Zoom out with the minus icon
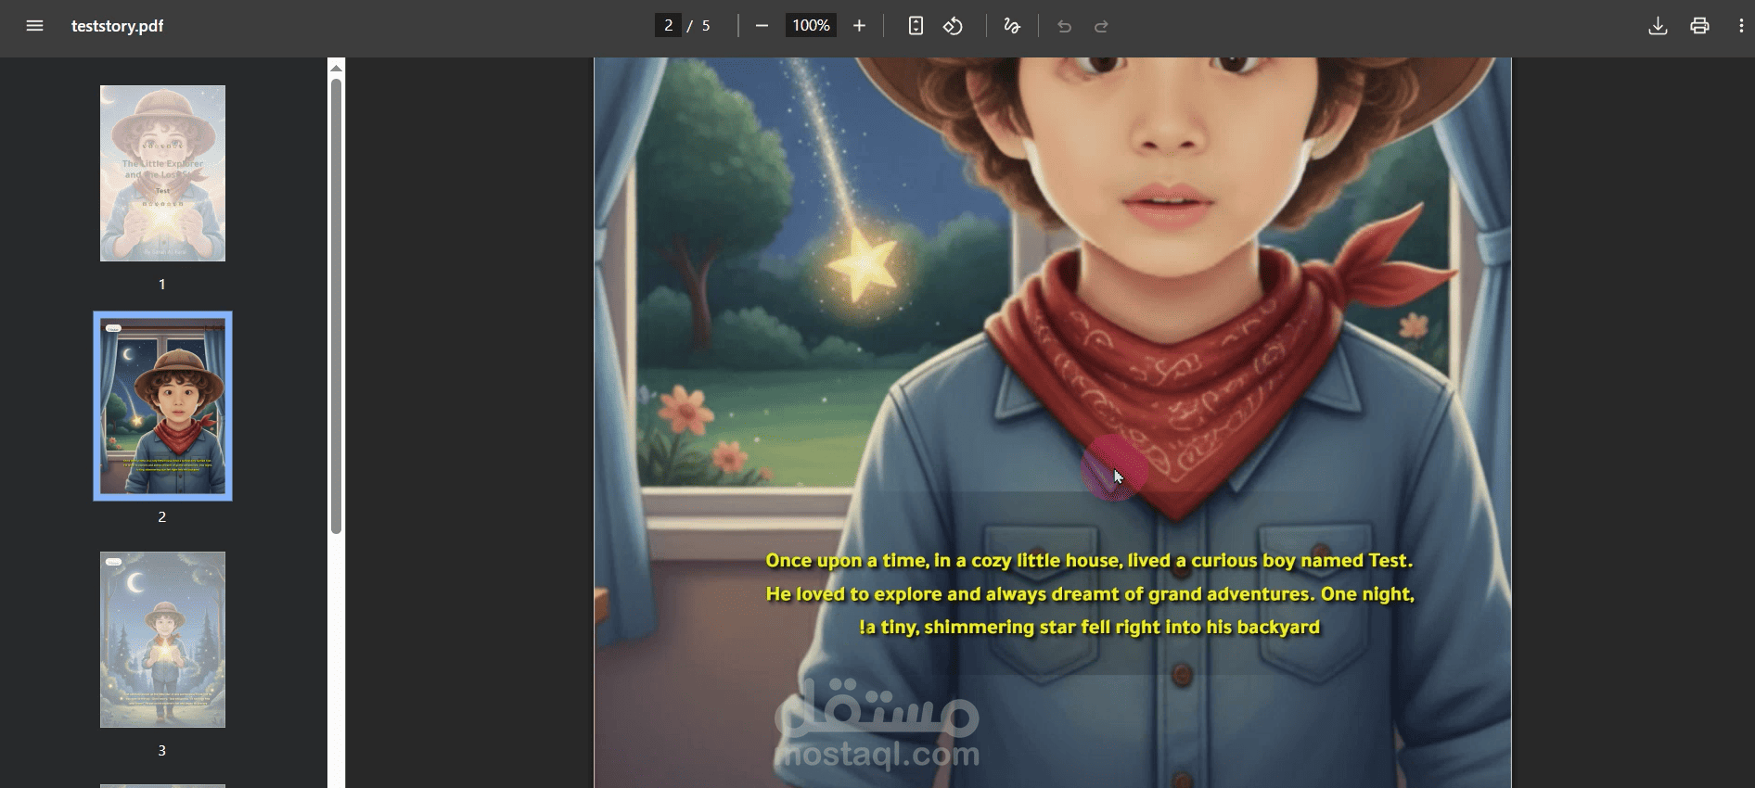This screenshot has width=1755, height=788. [x=762, y=26]
